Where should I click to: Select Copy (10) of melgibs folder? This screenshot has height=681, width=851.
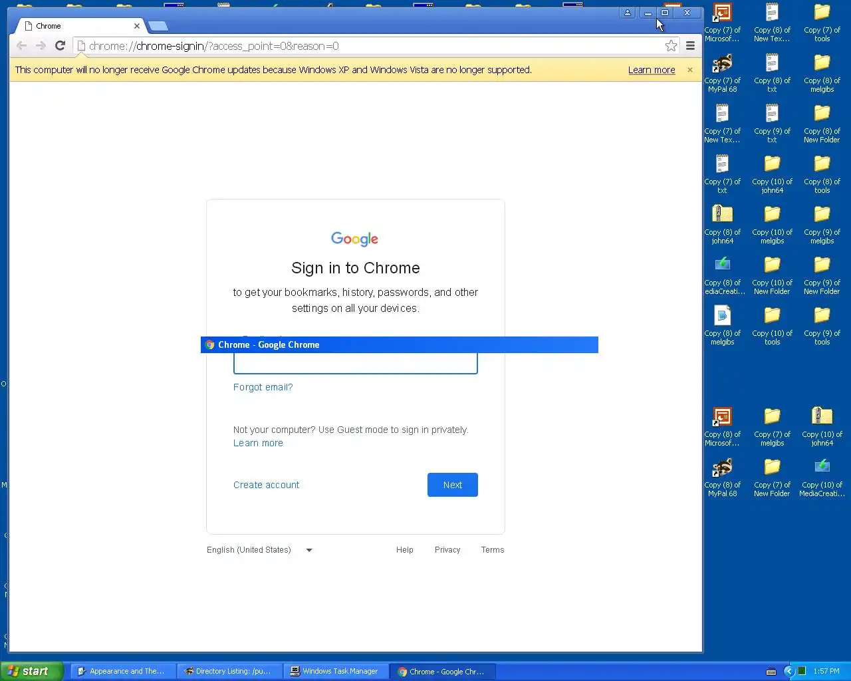[x=772, y=225]
